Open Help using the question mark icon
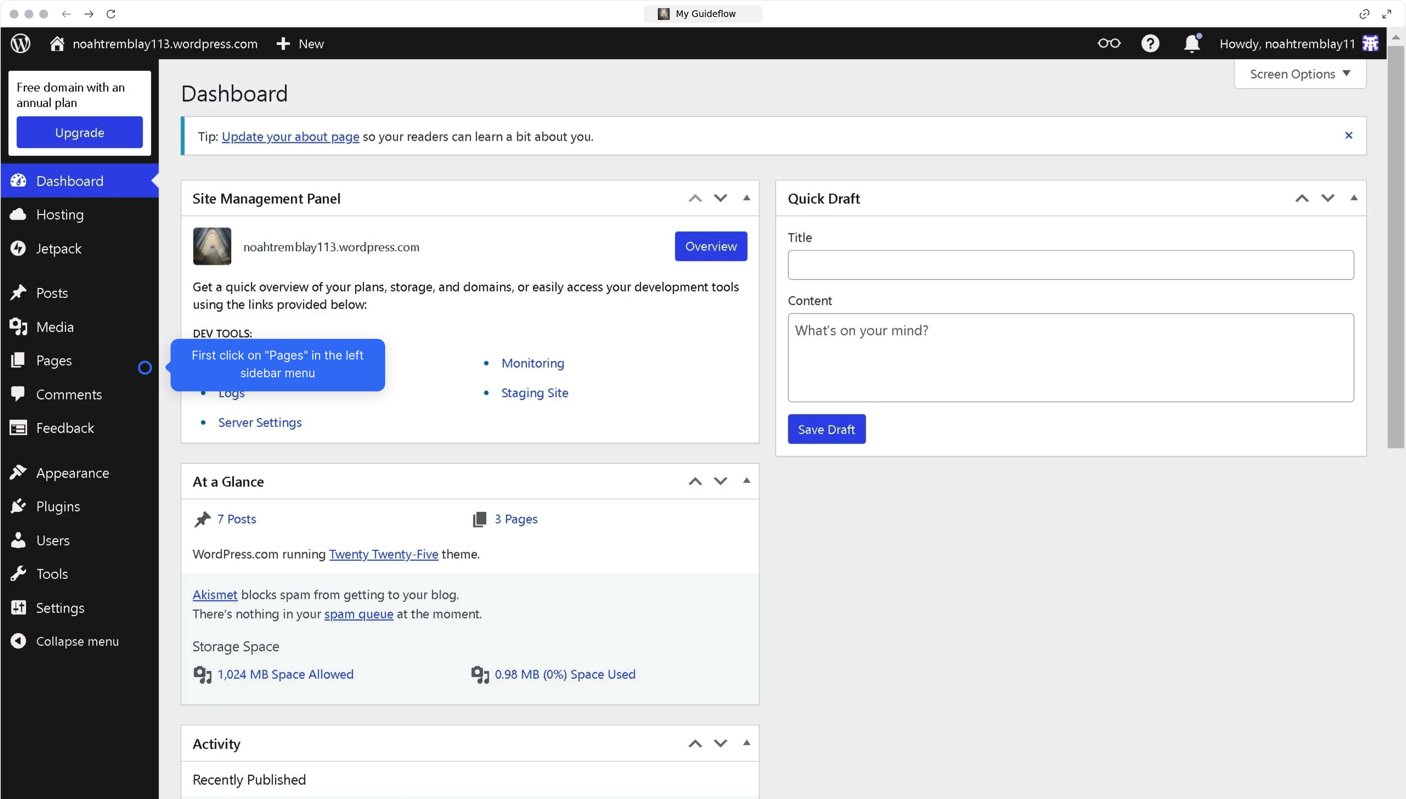 click(x=1150, y=43)
